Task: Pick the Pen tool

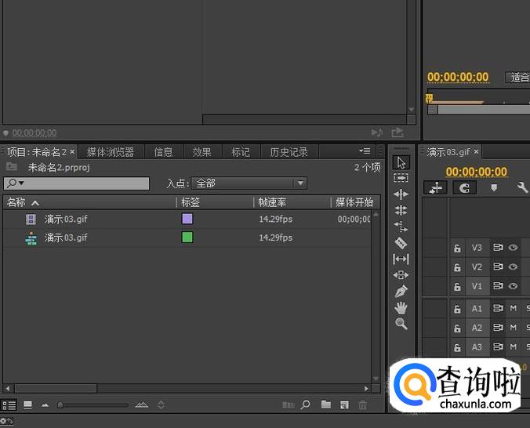Action: [401, 292]
